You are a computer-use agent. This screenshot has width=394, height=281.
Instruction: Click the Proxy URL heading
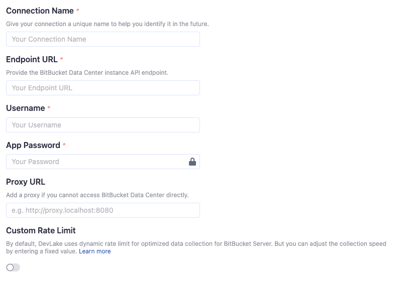click(26, 182)
